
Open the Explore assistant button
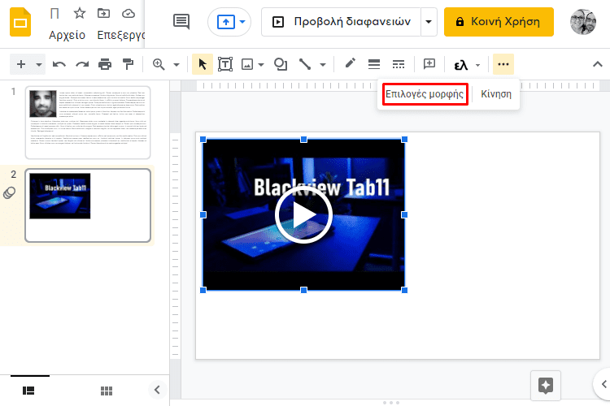(x=546, y=386)
